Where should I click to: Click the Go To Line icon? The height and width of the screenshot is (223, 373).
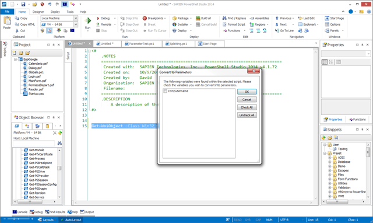(x=277, y=31)
